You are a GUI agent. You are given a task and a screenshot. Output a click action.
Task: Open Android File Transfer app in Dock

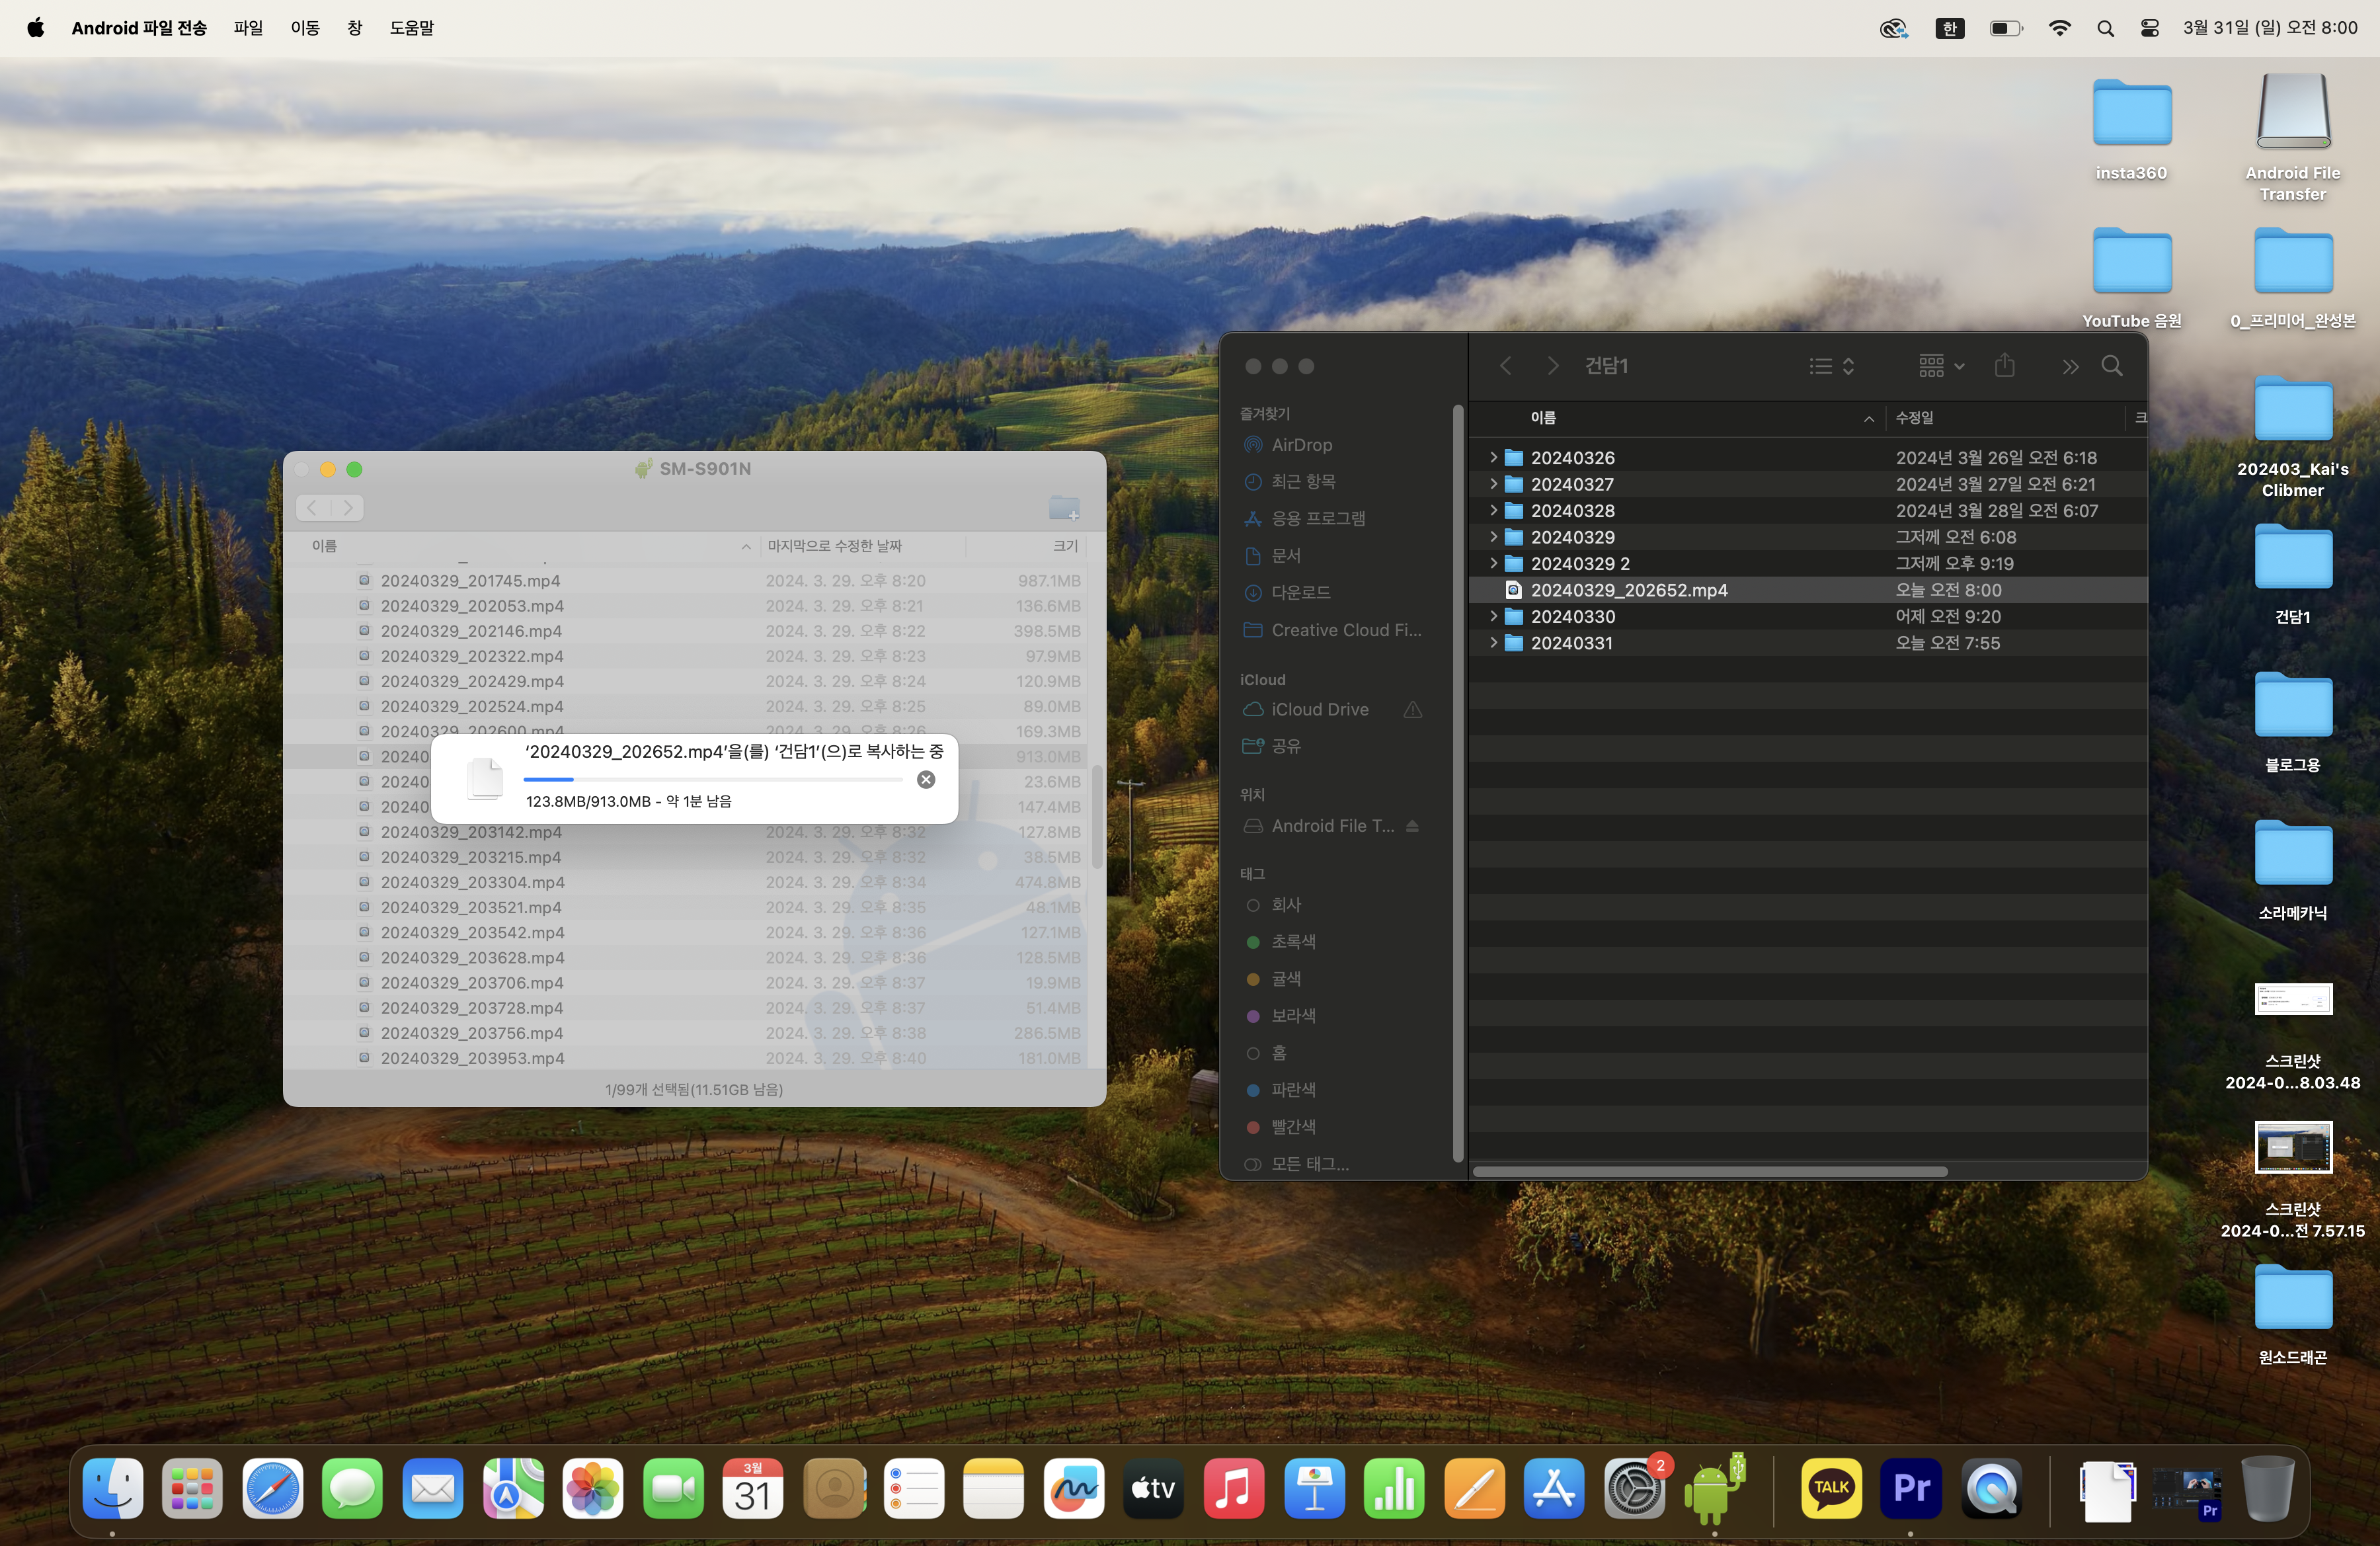point(1714,1489)
